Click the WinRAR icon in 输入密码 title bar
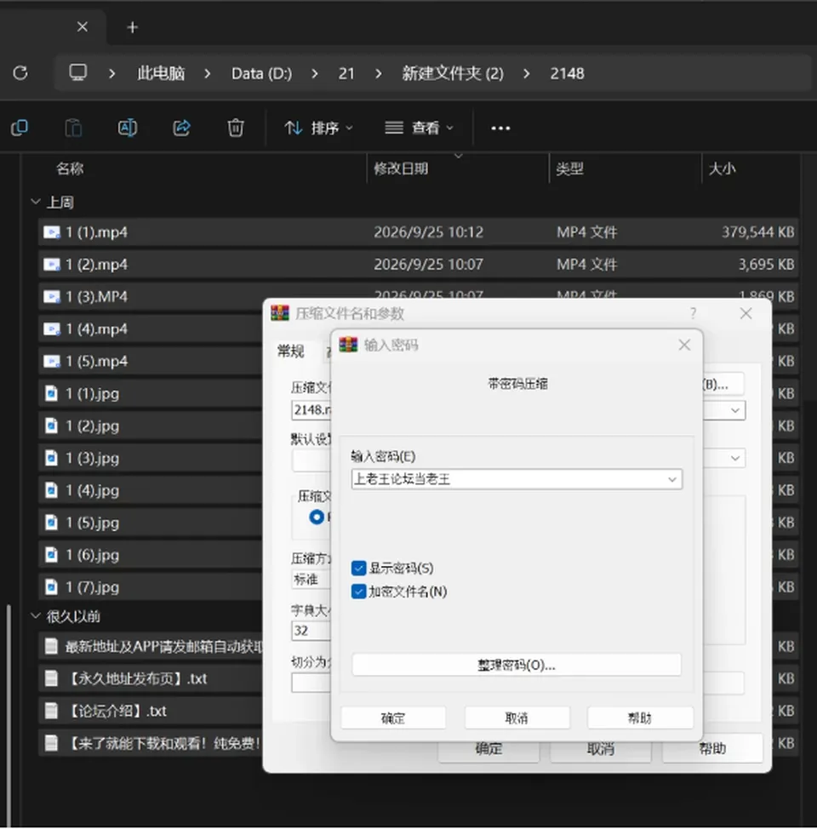 click(x=348, y=345)
